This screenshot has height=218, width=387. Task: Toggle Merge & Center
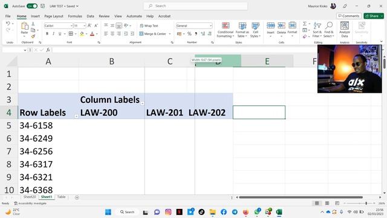click(x=153, y=34)
